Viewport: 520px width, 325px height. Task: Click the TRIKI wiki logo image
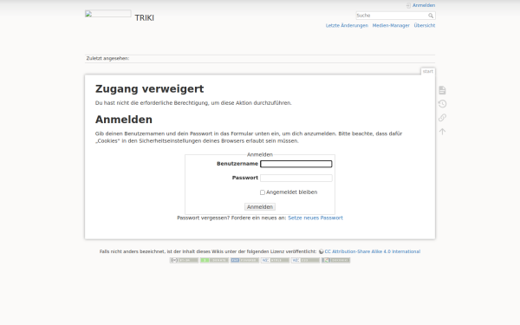[x=108, y=14]
